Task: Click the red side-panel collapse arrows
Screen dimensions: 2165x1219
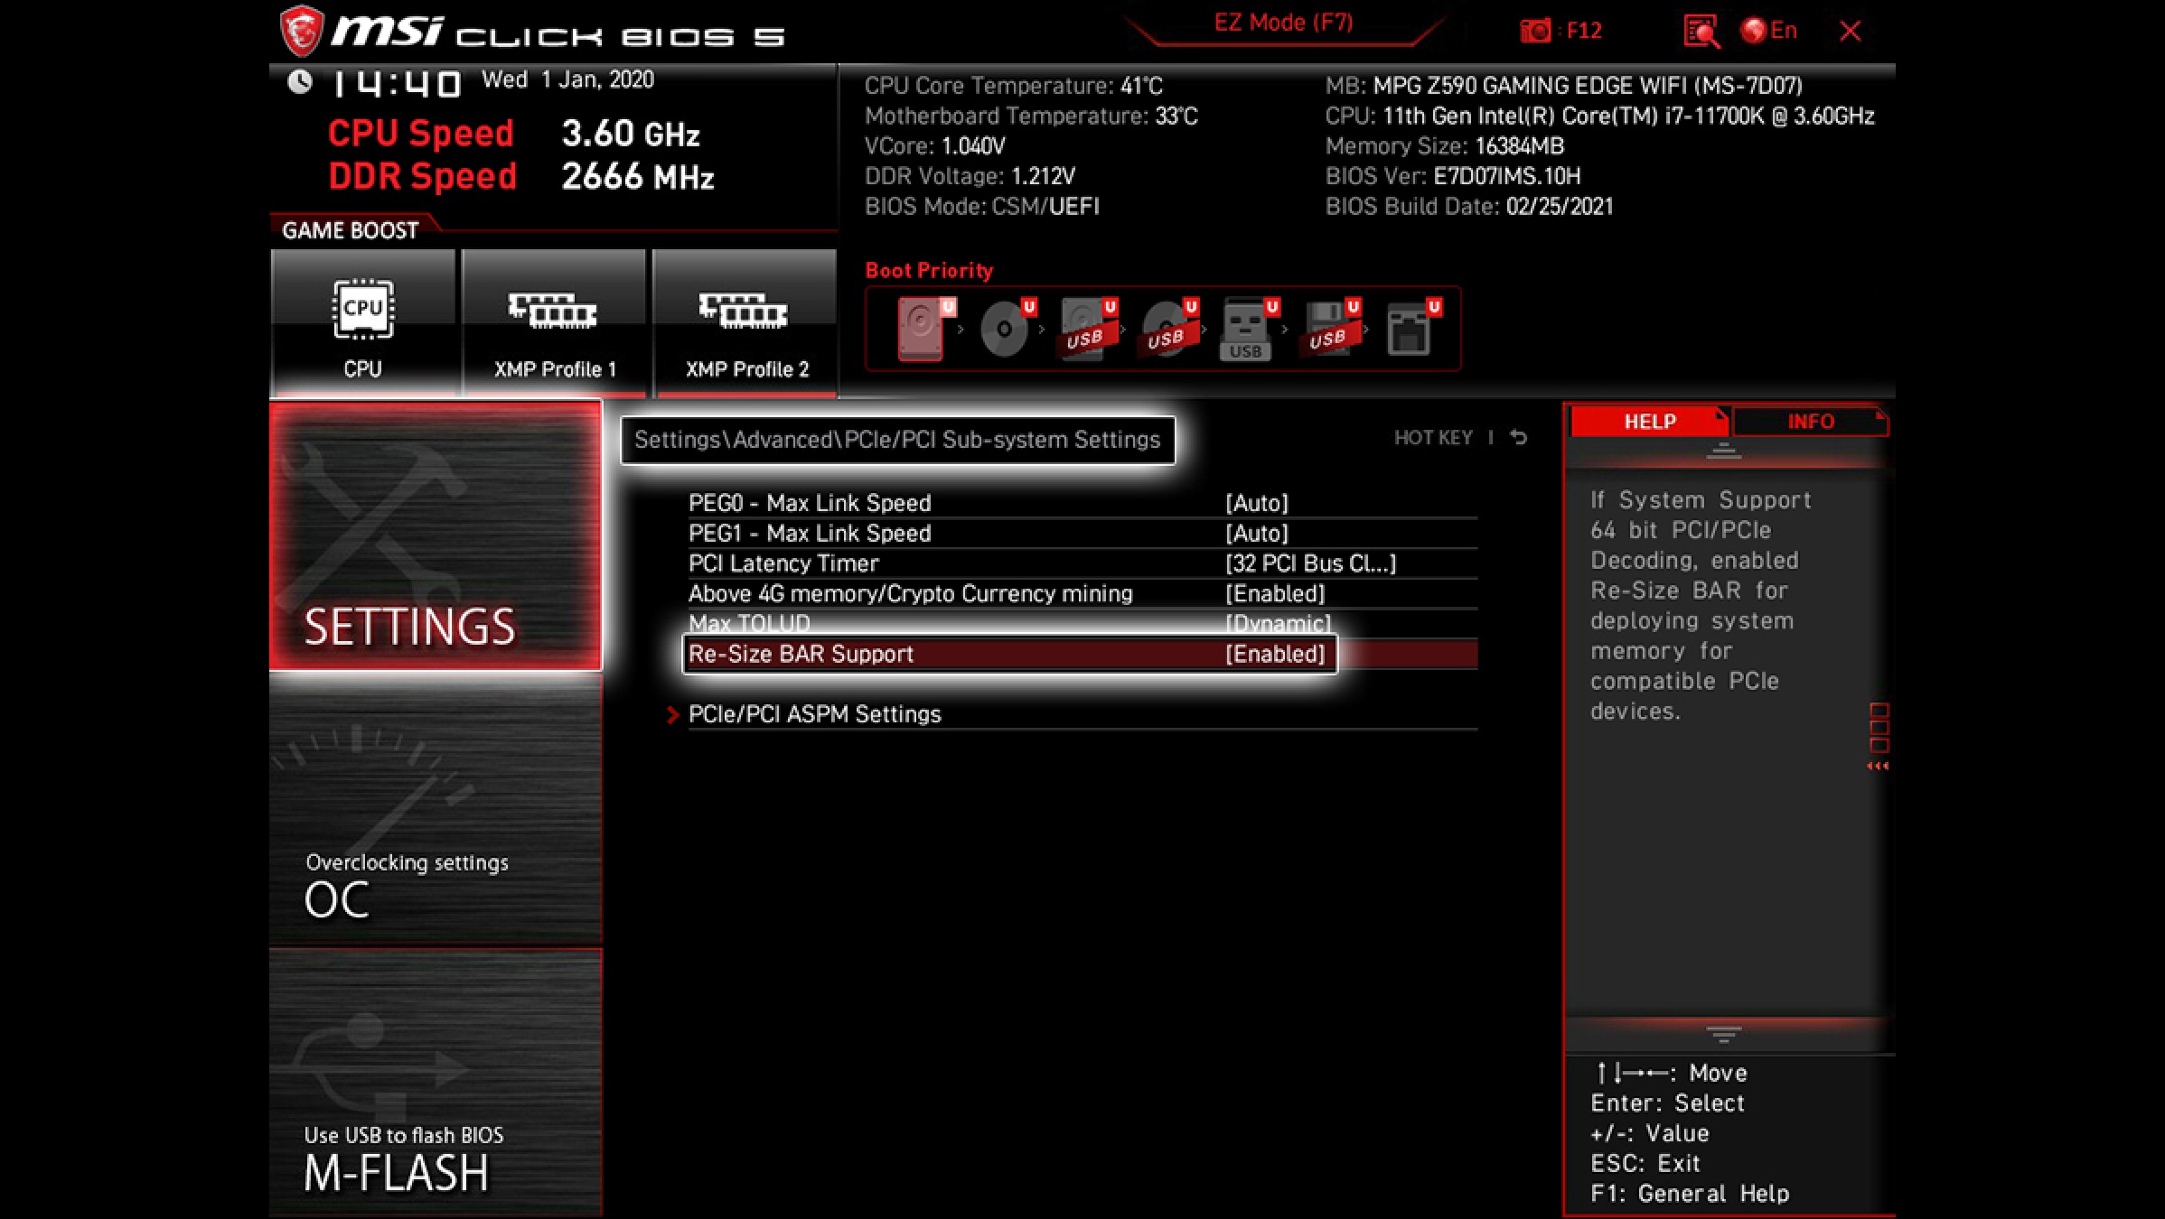Action: [1878, 767]
